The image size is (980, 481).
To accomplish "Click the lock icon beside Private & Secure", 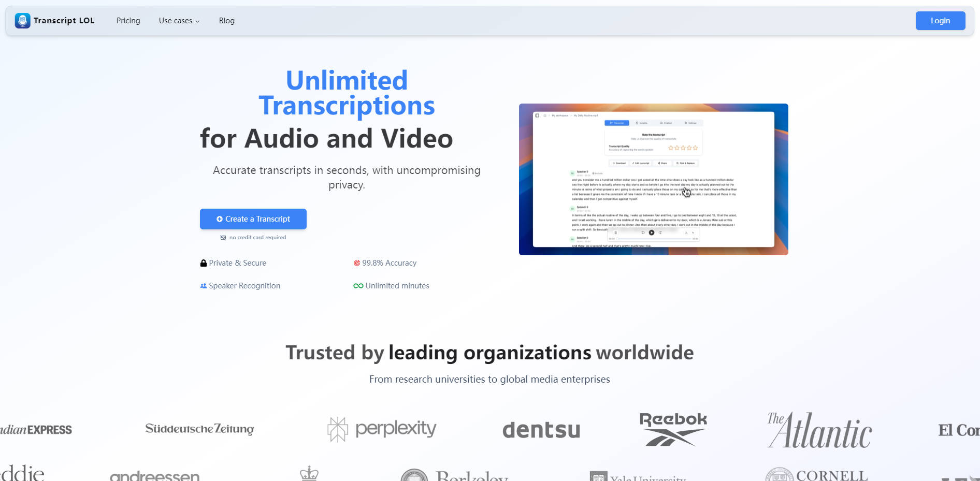I will click(204, 263).
